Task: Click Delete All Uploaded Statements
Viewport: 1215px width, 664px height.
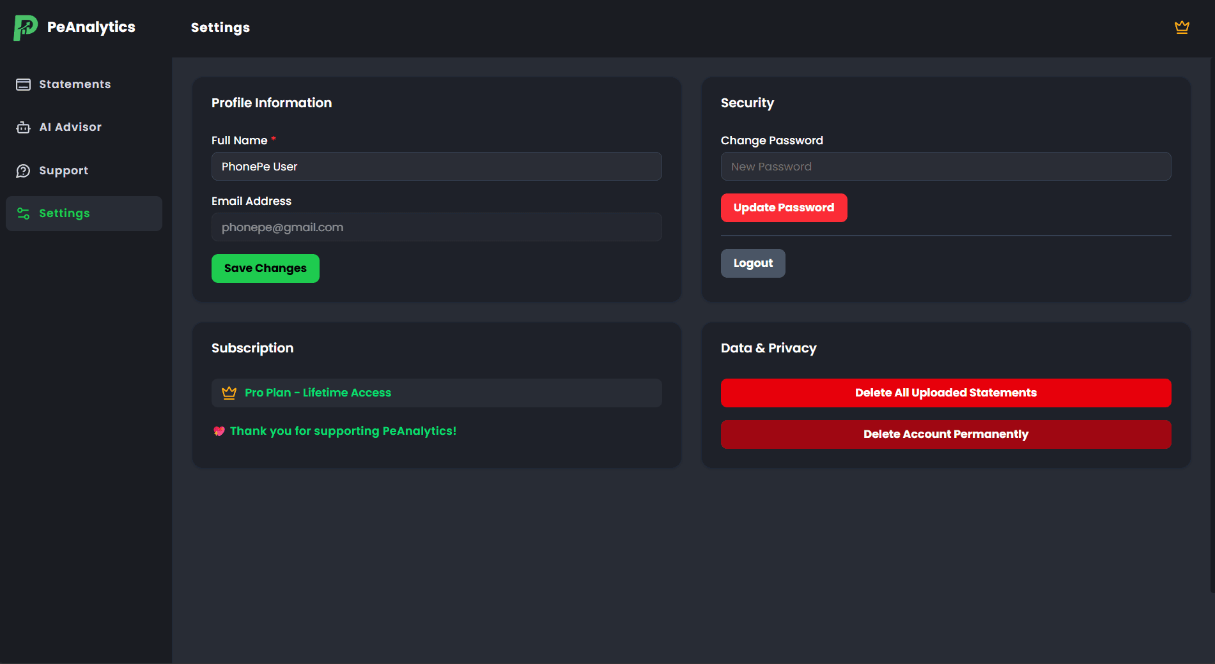Action: tap(945, 393)
